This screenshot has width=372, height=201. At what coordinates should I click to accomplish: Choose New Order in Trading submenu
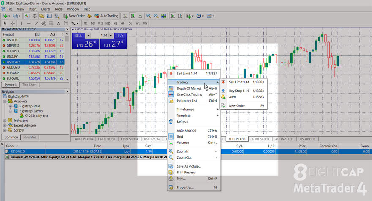tap(243, 106)
